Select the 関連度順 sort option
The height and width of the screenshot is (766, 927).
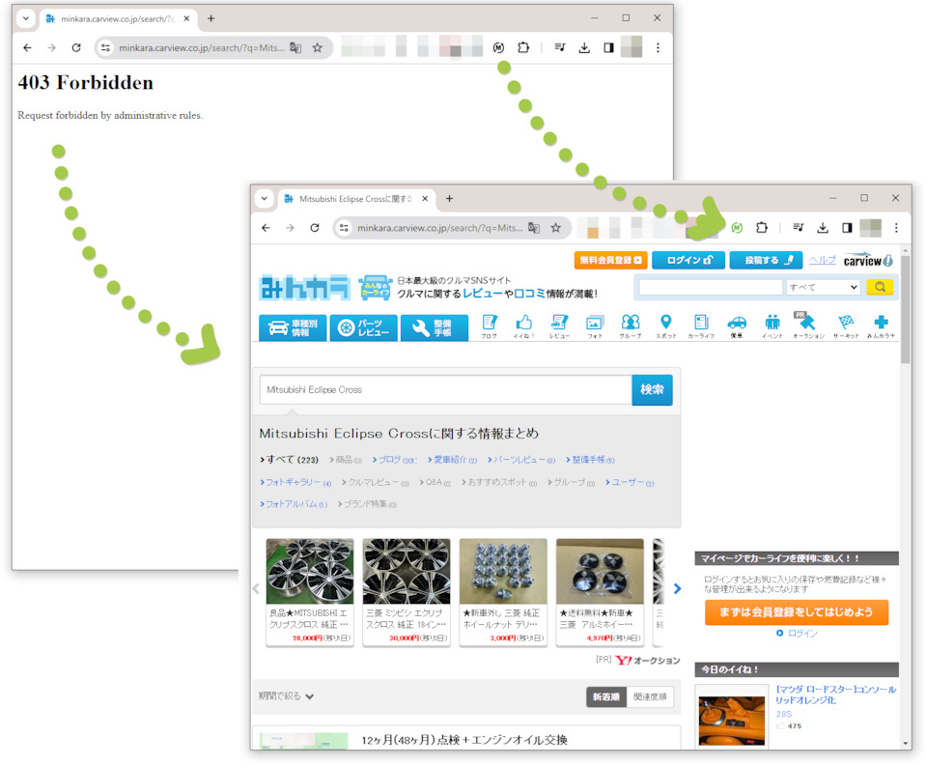(x=650, y=696)
